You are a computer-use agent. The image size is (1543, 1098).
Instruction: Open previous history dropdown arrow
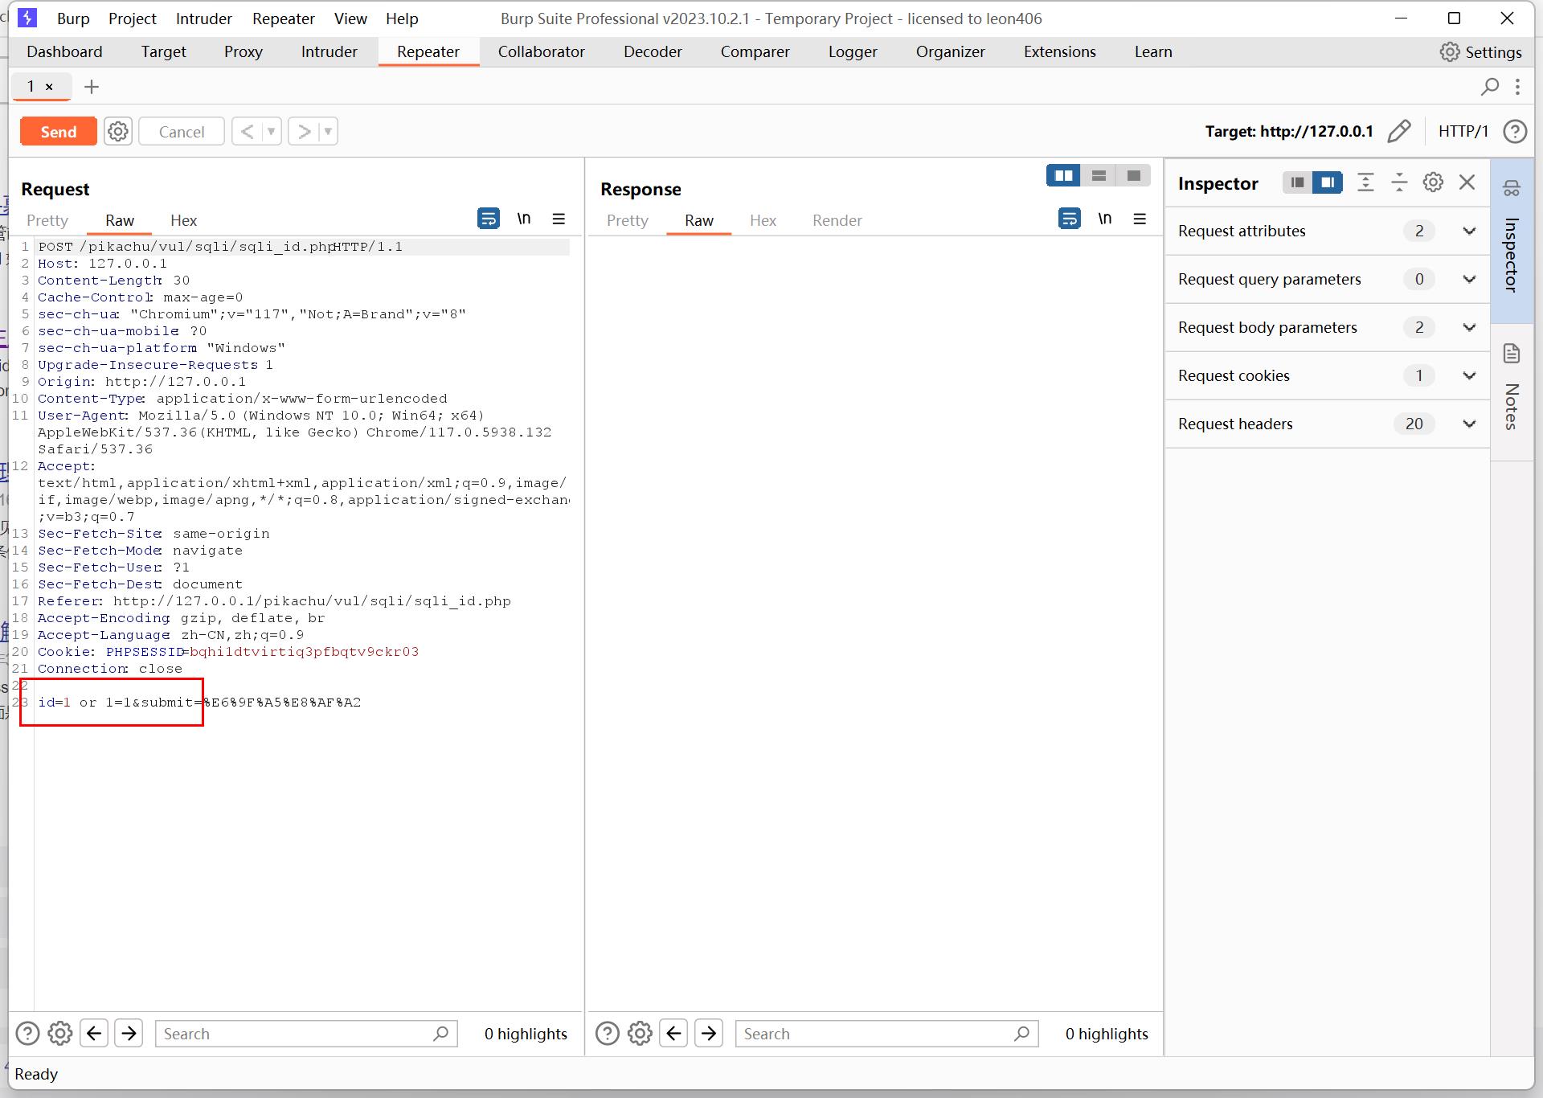272,132
